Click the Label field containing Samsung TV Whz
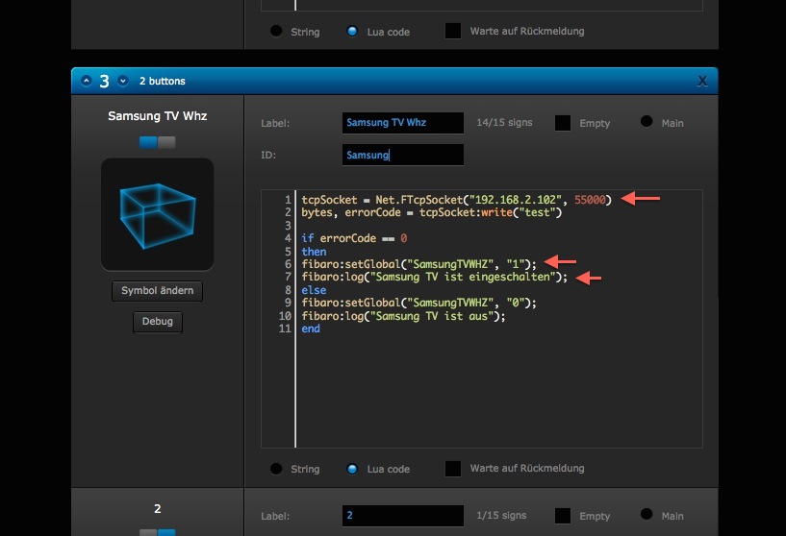Viewport: 786px width, 536px height. tap(402, 123)
